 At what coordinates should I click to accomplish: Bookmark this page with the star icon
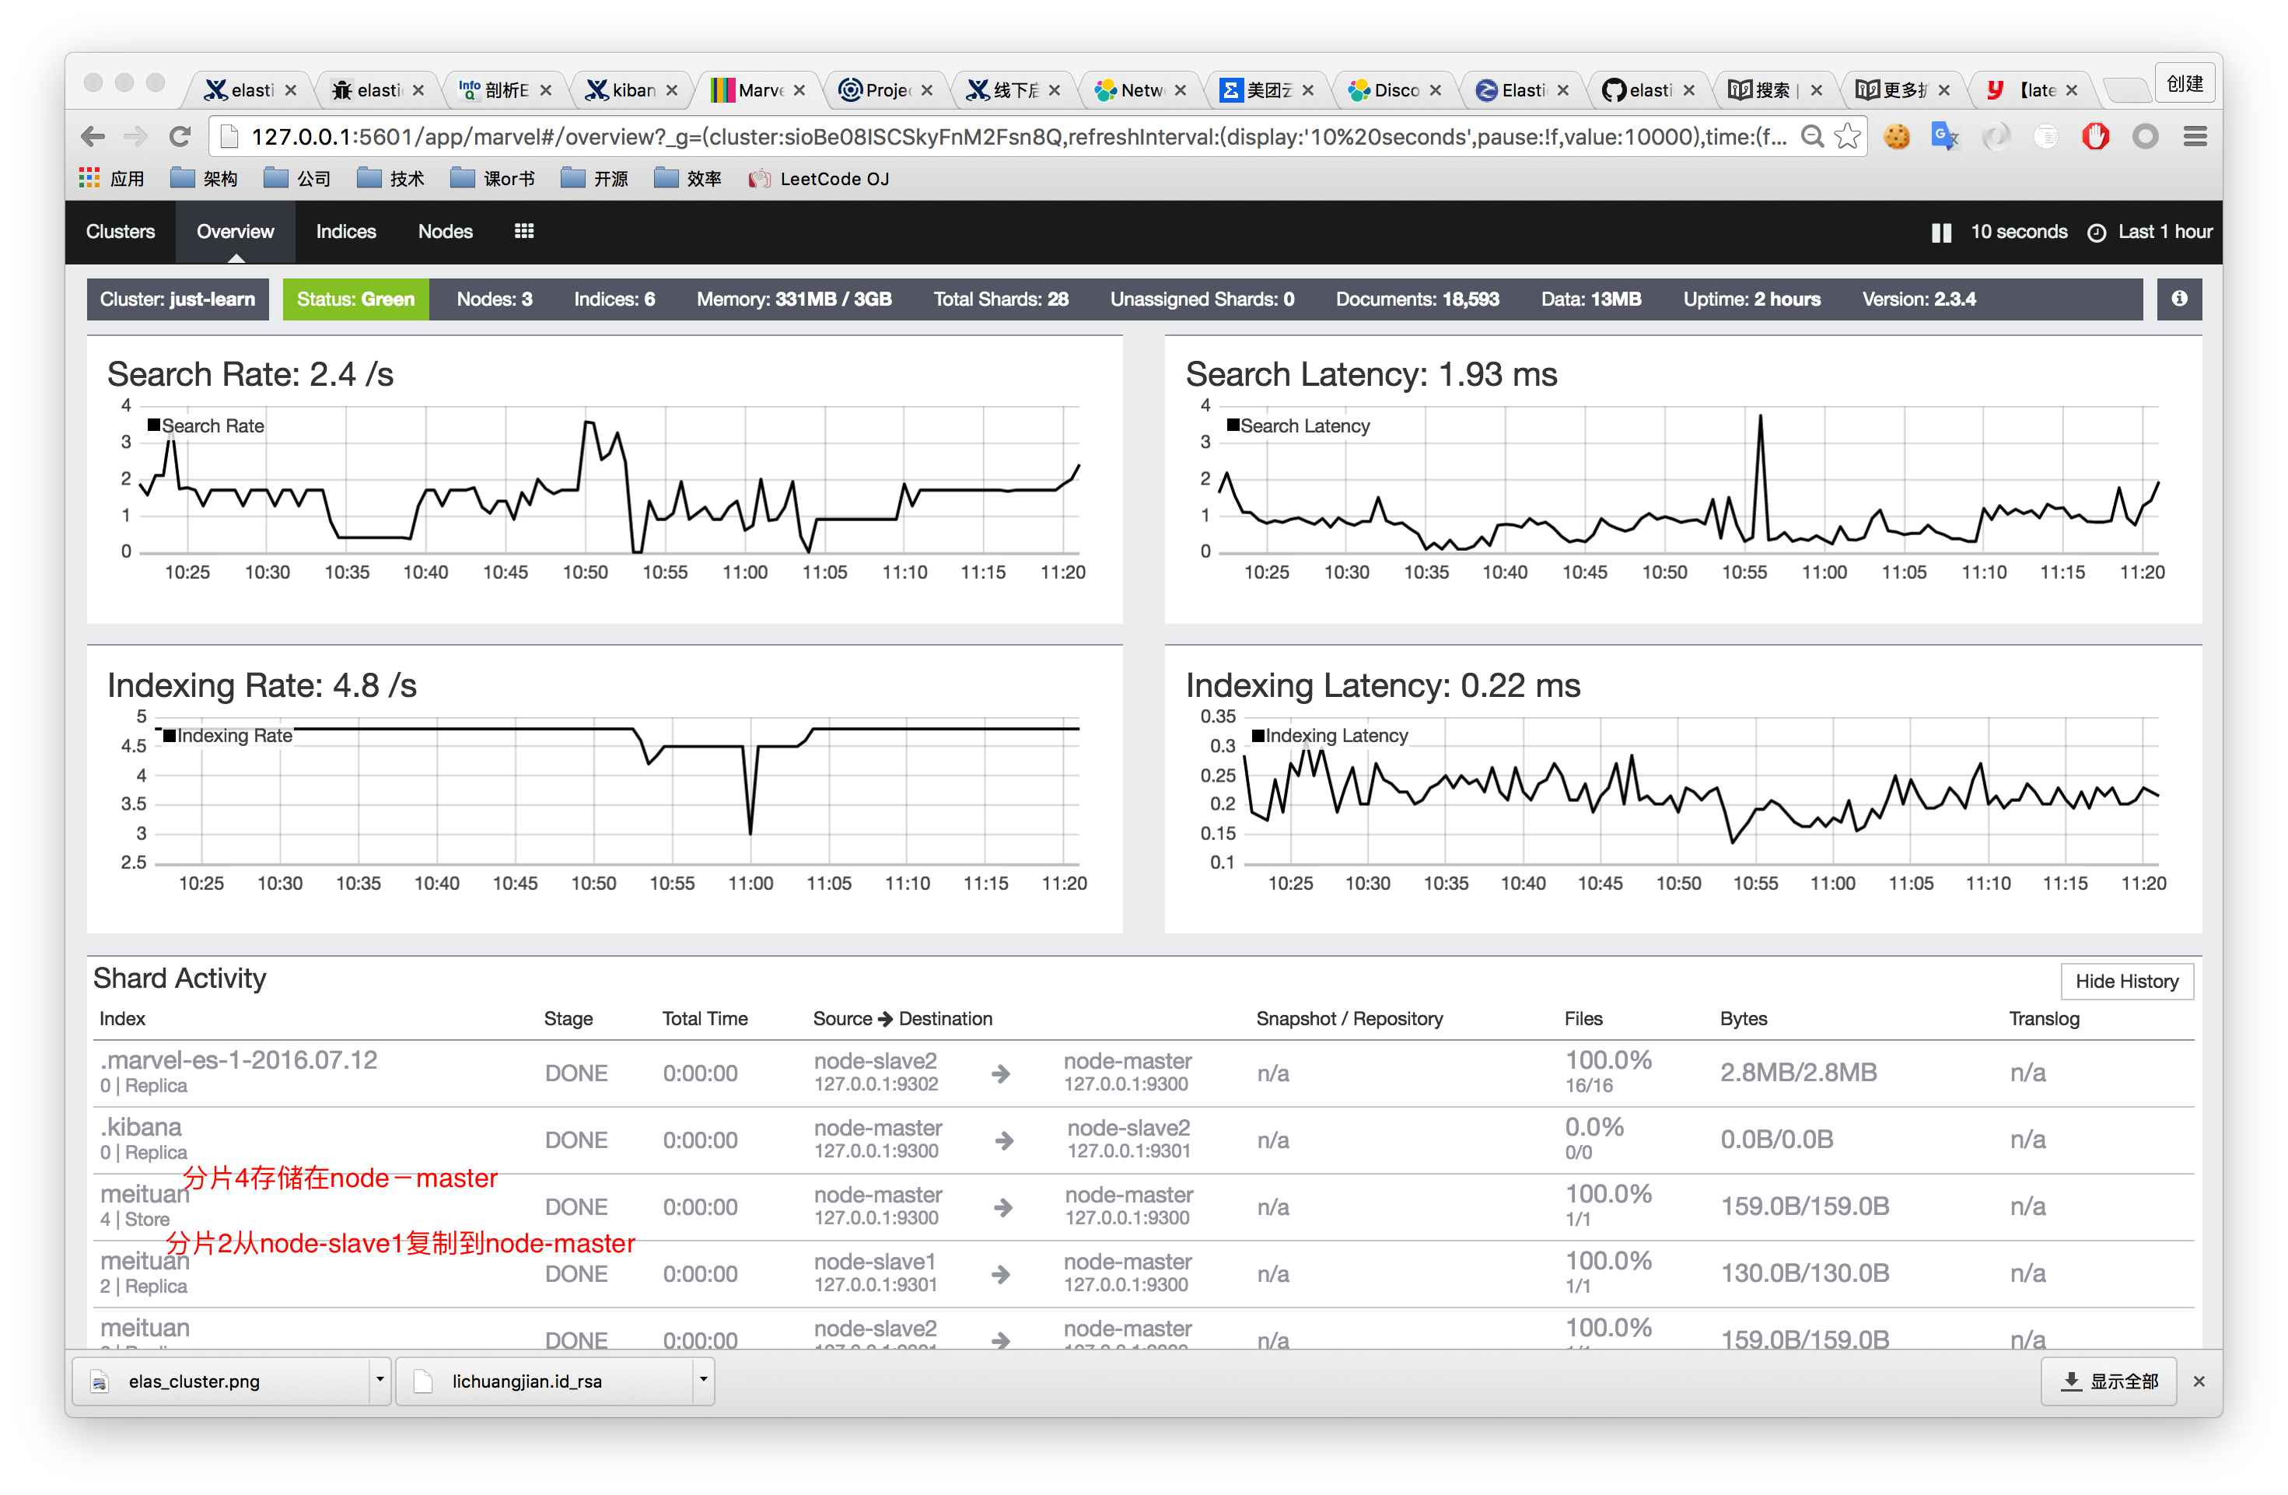click(x=1848, y=137)
